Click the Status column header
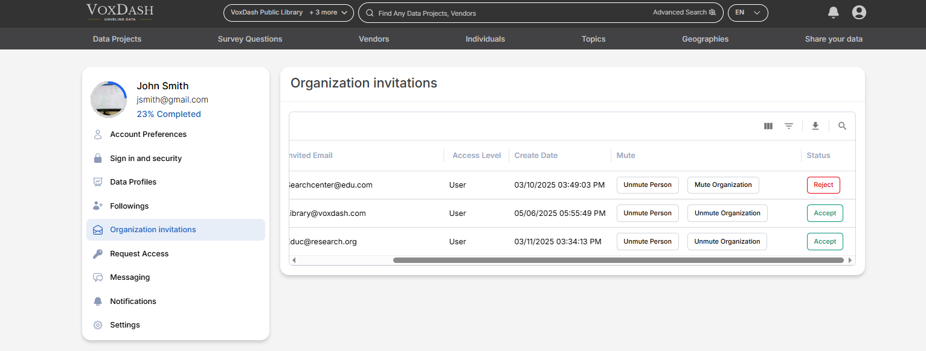926x351 pixels. [x=818, y=156]
